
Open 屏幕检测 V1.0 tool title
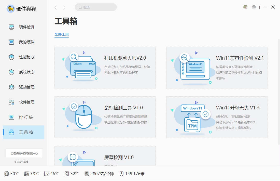tap(119, 157)
